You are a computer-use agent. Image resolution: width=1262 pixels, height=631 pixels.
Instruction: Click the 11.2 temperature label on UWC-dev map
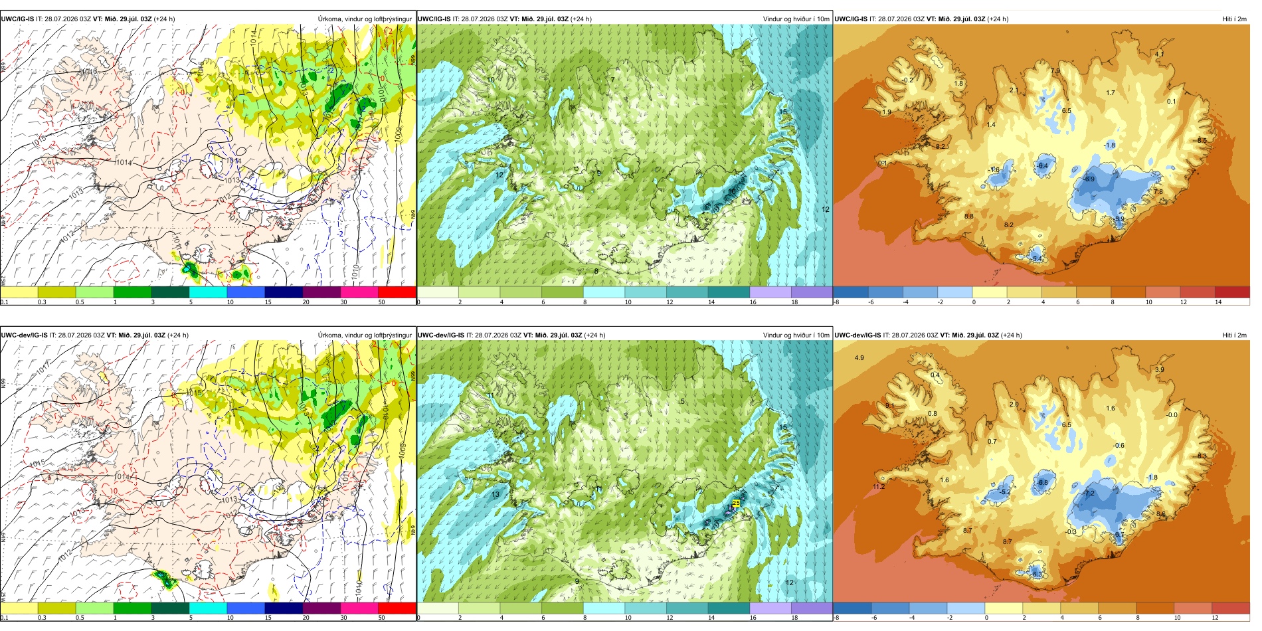pos(878,486)
